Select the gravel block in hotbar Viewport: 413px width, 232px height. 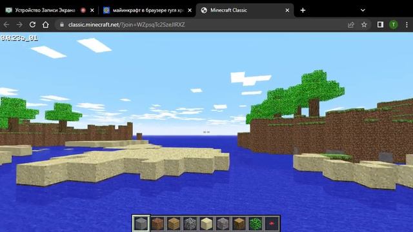[190, 224]
